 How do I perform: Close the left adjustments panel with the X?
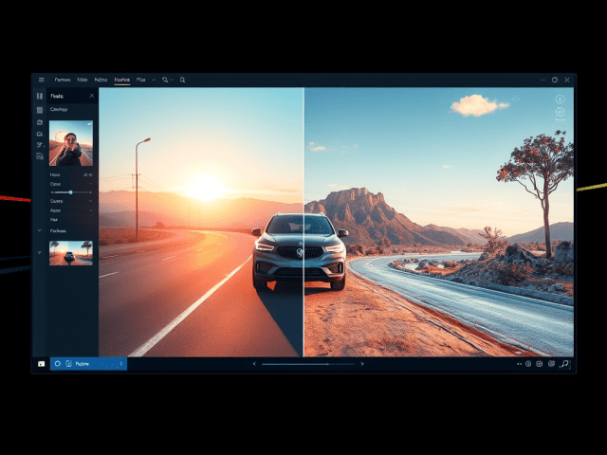(x=91, y=96)
